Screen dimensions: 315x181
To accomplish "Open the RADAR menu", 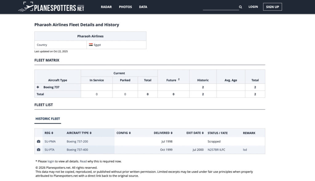I will coord(106,7).
